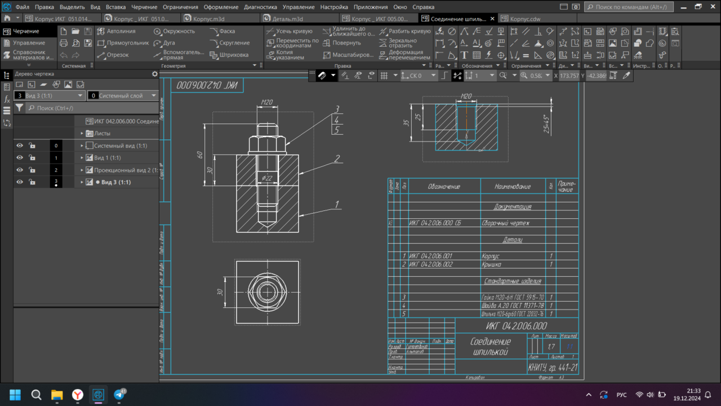
Task: Open Windows Start menu
Action: (x=15, y=394)
